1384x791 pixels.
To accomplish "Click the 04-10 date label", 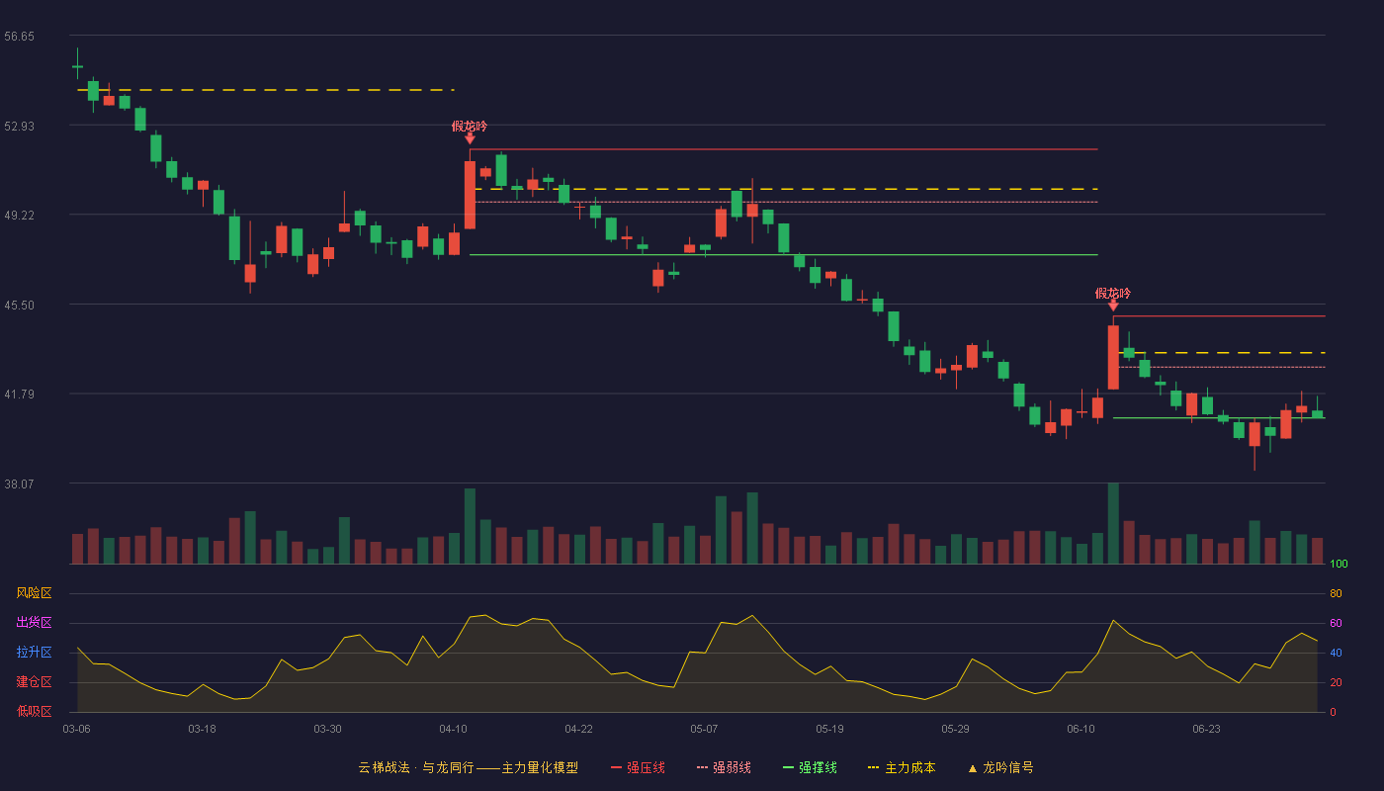I will (x=453, y=729).
